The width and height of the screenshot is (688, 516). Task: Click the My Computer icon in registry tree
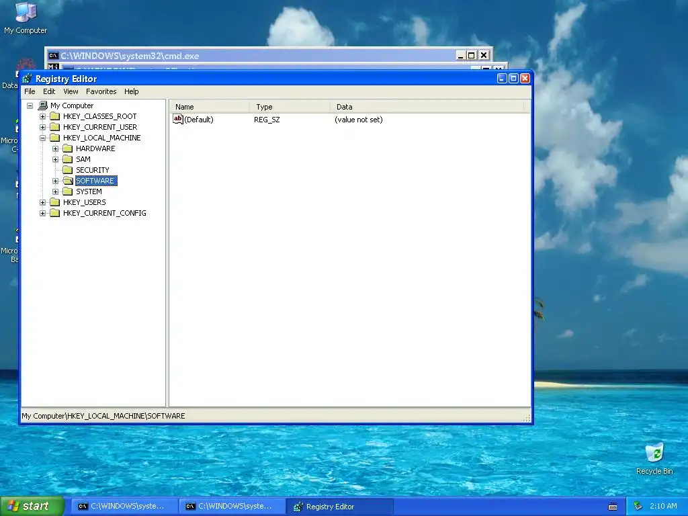pyautogui.click(x=42, y=105)
